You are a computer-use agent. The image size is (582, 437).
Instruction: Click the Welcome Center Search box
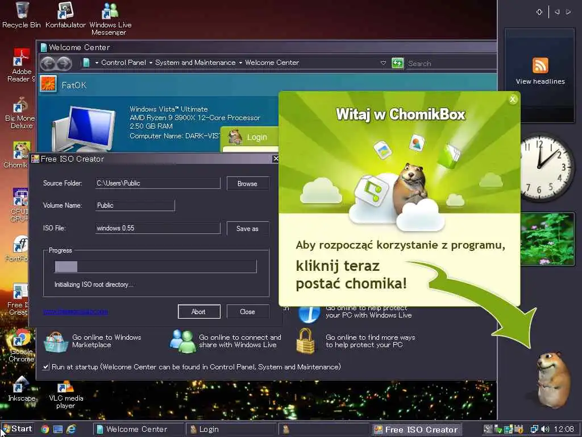click(451, 63)
